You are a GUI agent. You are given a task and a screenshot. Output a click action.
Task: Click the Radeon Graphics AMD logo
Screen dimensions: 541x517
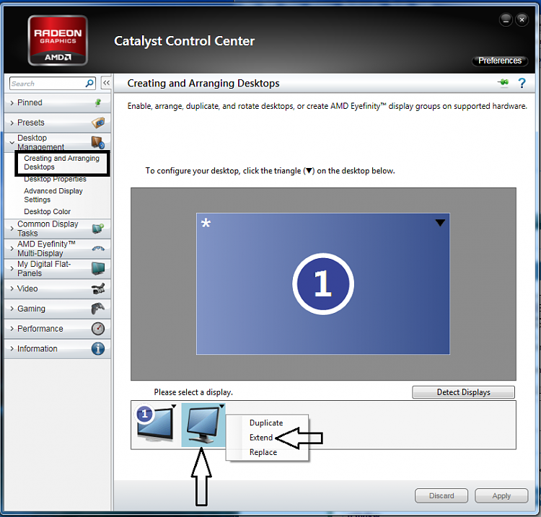58,40
